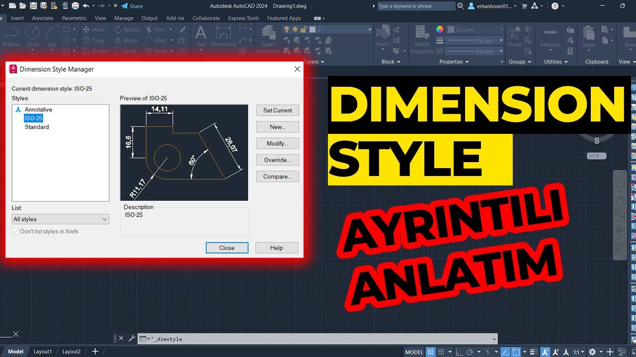Click the _dimstyle command line field

coord(318,339)
